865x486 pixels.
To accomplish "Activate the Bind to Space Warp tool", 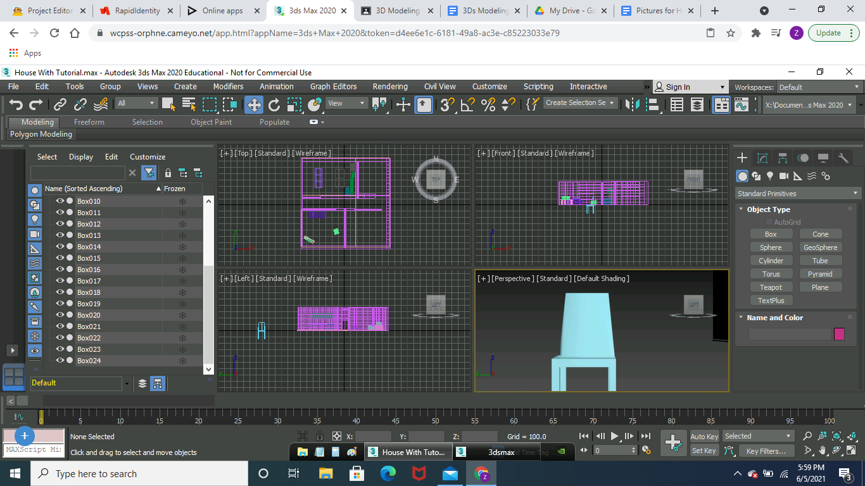I will tap(101, 104).
